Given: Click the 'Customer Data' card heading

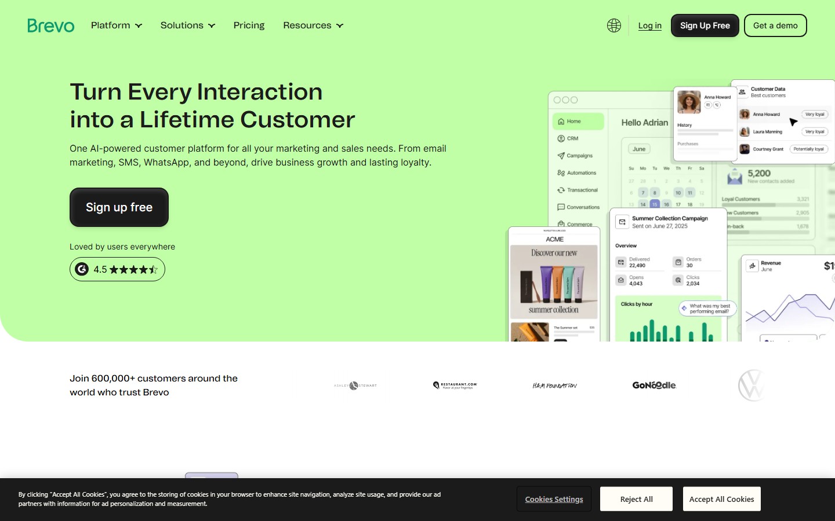Looking at the screenshot, I should [x=768, y=89].
